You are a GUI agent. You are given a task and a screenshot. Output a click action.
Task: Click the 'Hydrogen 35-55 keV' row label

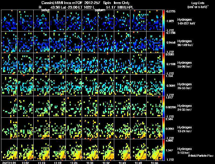185,86
